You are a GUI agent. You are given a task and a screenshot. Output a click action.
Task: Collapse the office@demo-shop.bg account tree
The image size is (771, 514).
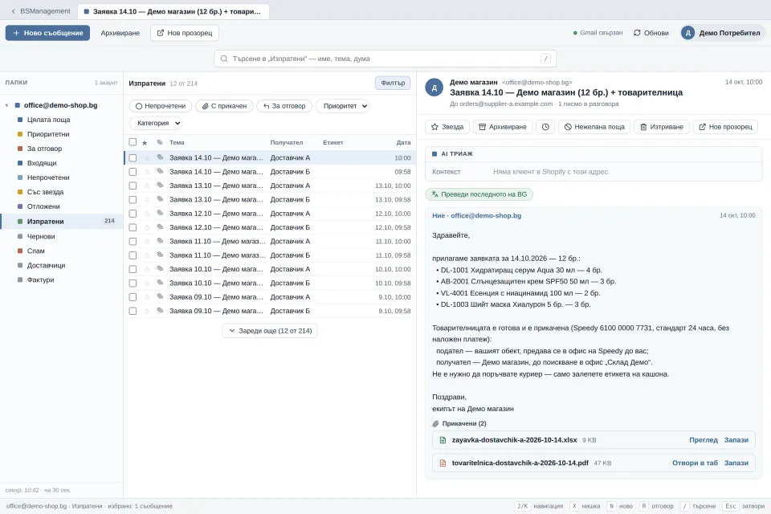click(x=7, y=105)
